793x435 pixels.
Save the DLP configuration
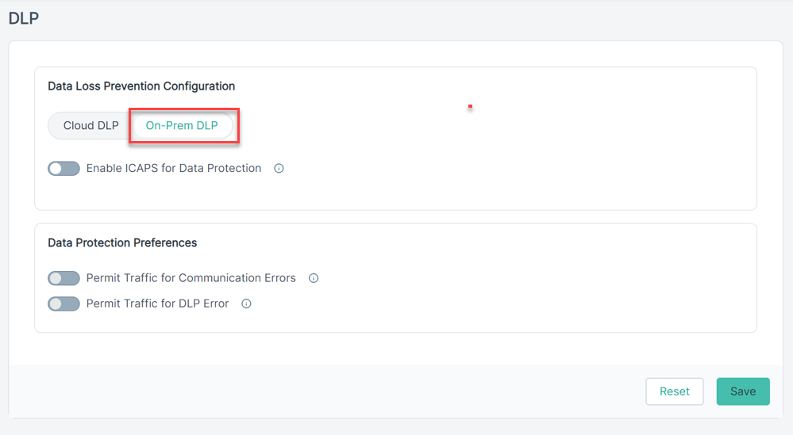click(743, 391)
